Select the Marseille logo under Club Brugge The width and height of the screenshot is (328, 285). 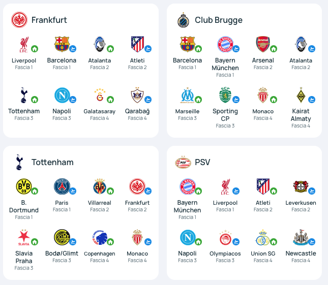coord(188,96)
